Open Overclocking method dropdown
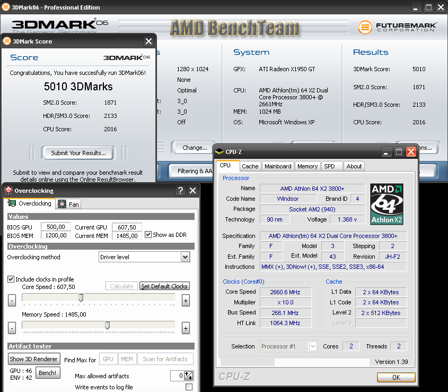 185,257
